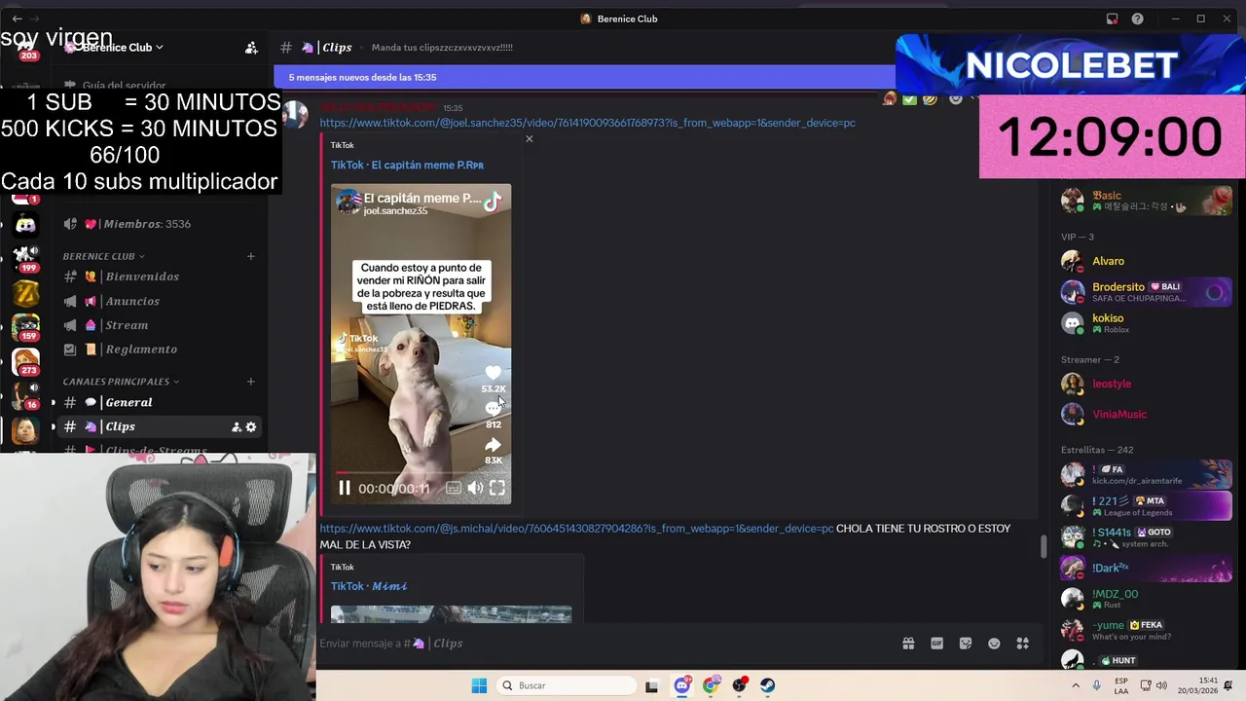Toggle captions on the TikTok video
This screenshot has width=1246, height=701.
pyautogui.click(x=454, y=488)
